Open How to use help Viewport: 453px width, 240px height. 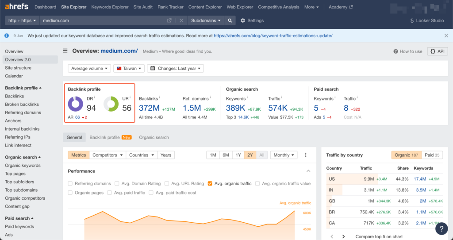point(407,51)
